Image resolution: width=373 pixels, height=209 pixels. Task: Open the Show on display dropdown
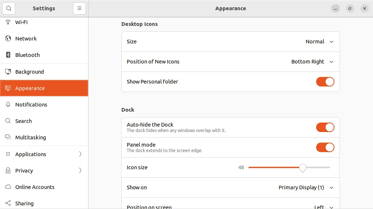[x=306, y=187]
